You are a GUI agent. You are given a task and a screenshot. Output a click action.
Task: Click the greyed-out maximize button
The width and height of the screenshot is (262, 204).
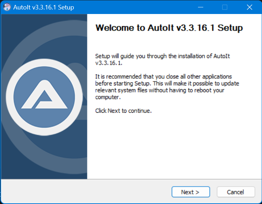coord(225,7)
